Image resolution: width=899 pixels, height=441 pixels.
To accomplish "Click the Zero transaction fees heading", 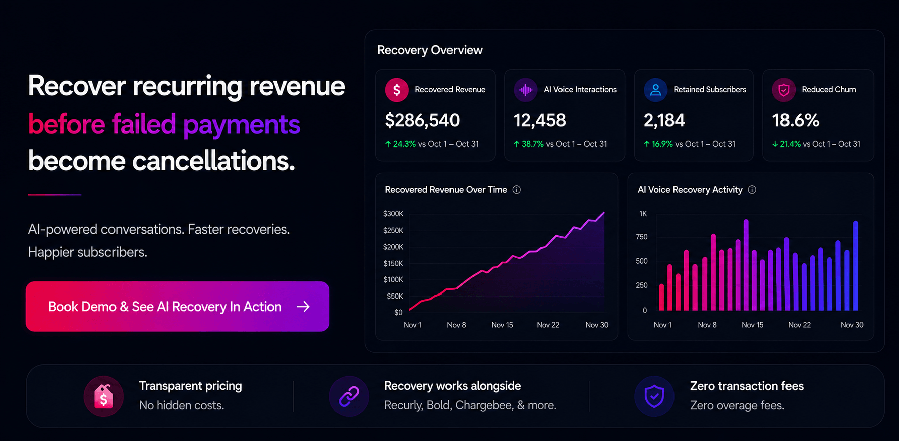I will point(747,386).
